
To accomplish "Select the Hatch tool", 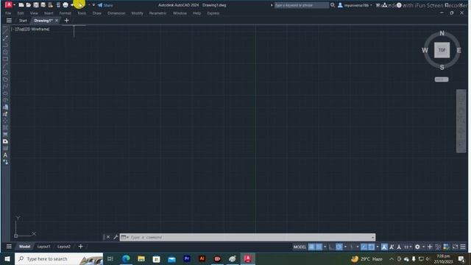I will pyautogui.click(x=5, y=128).
